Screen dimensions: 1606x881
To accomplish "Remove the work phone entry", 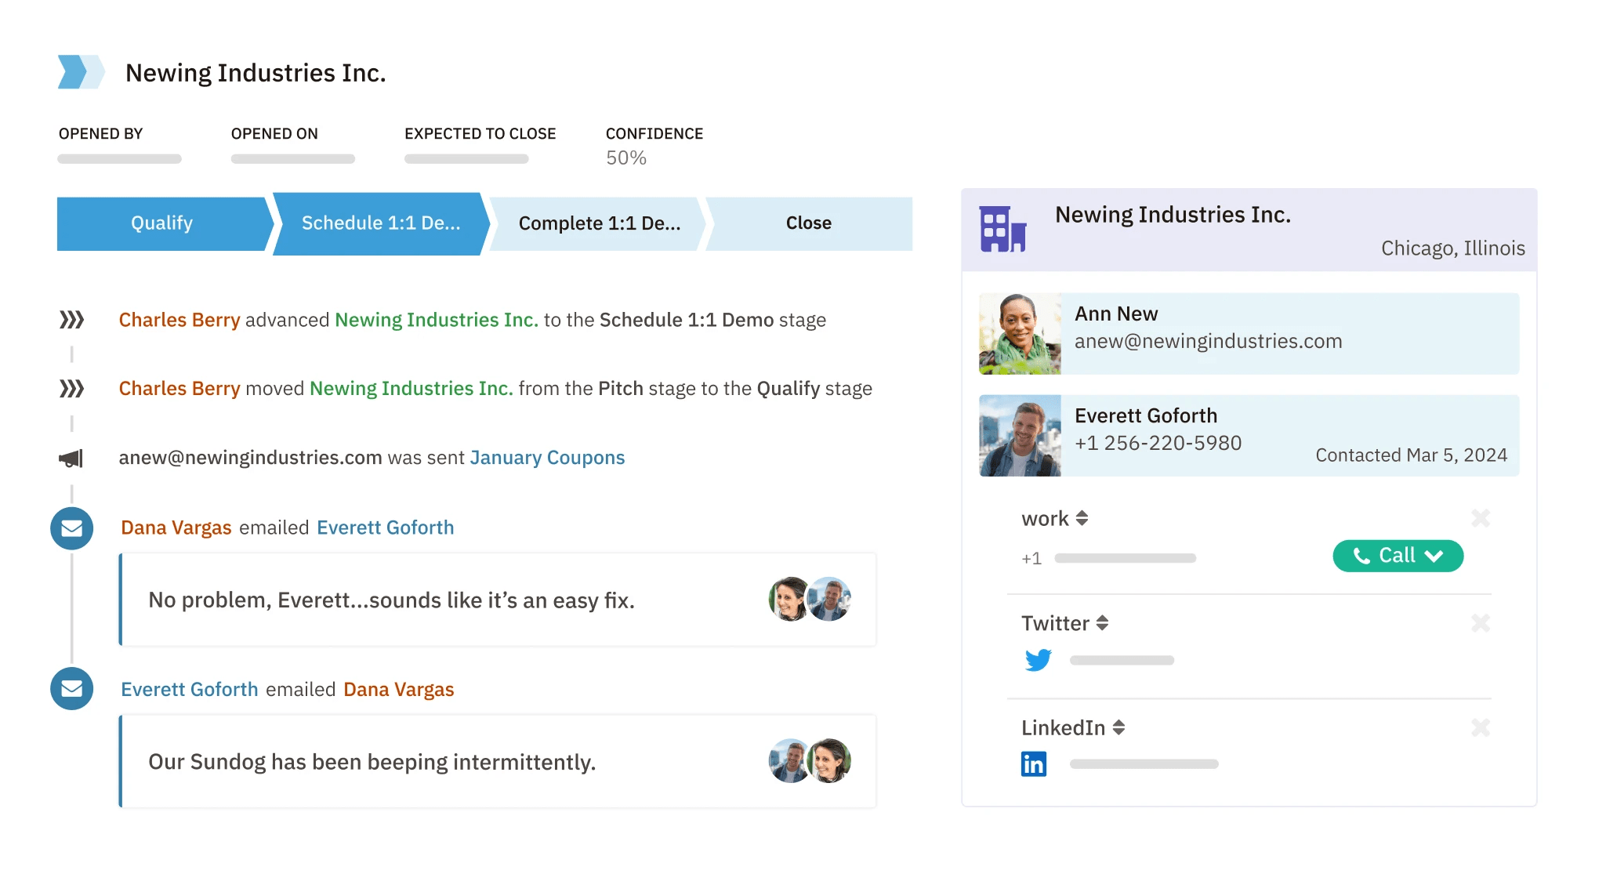I will pos(1481,518).
